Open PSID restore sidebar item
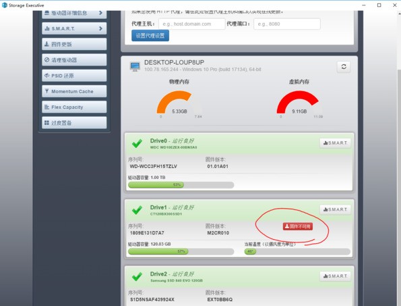Viewport: 401px width, 306px height. click(74, 76)
